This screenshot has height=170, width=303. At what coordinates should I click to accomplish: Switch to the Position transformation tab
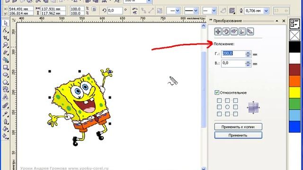point(218,32)
